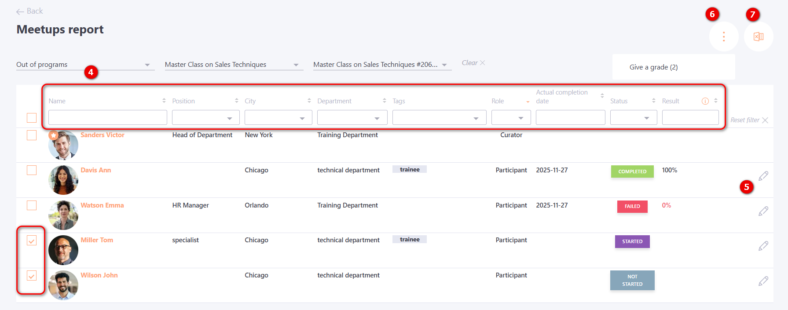Select Give a grade (2) menu item
This screenshot has height=310, width=788.
653,67
